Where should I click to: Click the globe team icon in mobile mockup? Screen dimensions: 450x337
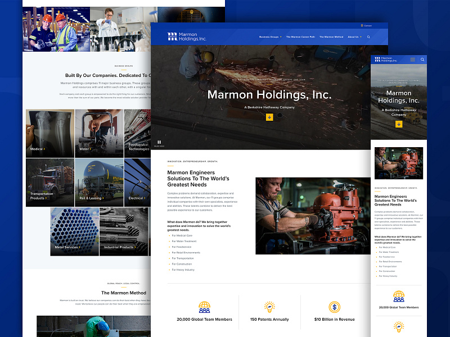399,297
